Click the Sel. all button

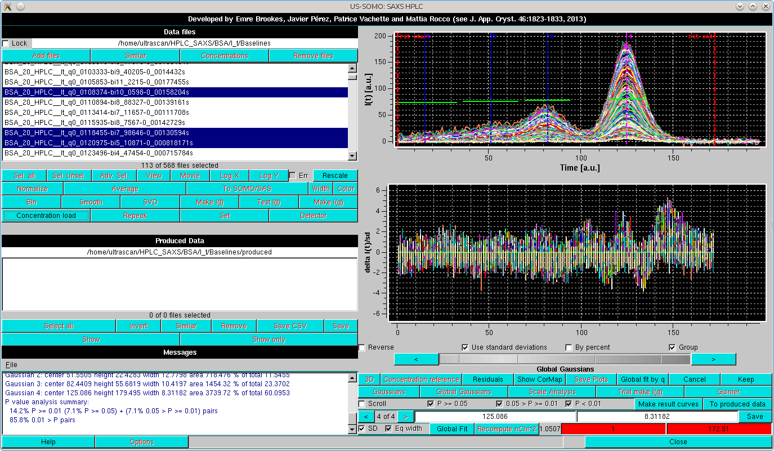click(24, 176)
